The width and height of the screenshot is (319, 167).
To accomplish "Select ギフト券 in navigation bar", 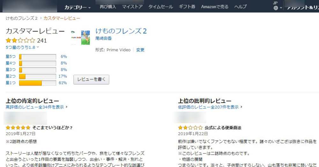I will (187, 7).
